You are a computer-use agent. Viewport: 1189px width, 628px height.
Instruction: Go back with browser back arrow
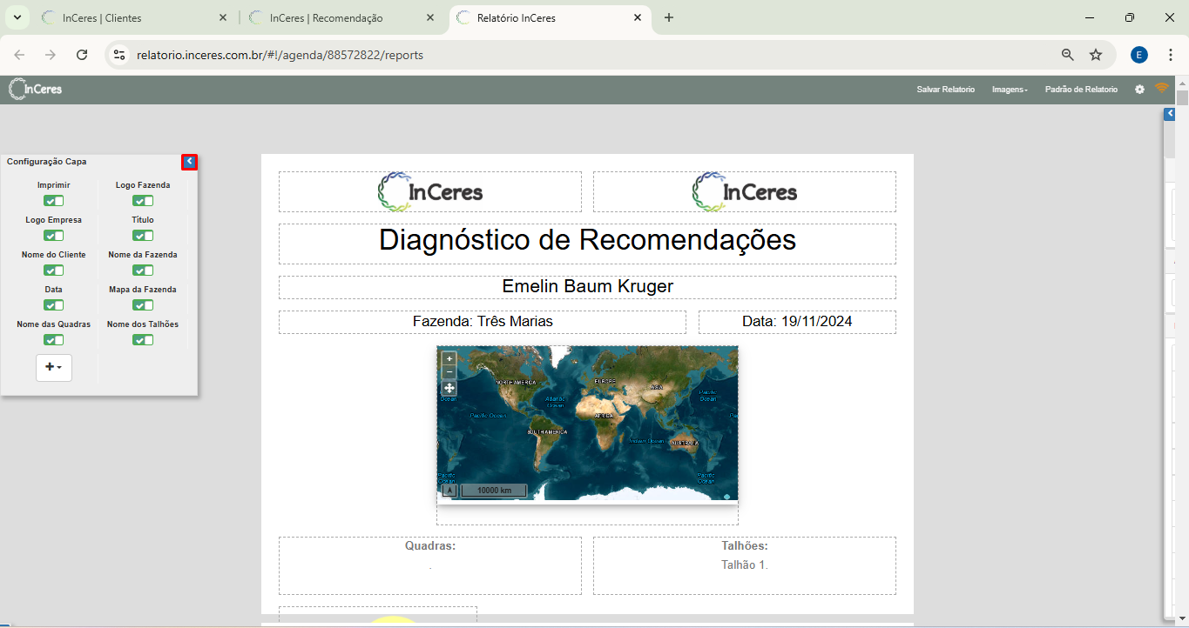click(19, 55)
